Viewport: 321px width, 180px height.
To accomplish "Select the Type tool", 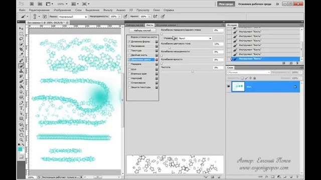I will pyautogui.click(x=21, y=108).
